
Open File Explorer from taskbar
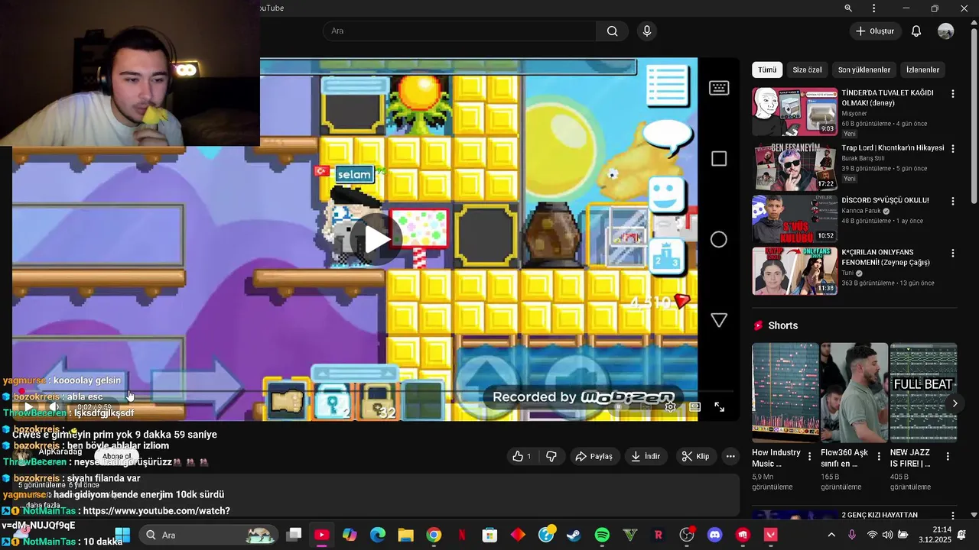[x=405, y=535]
